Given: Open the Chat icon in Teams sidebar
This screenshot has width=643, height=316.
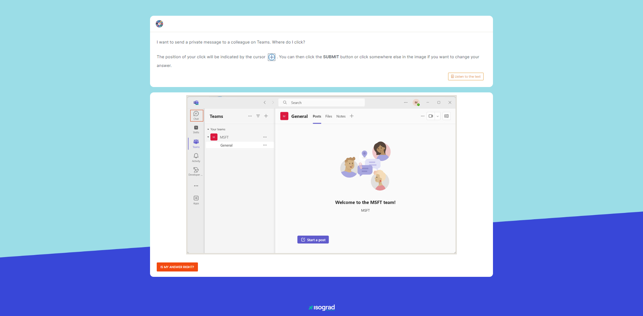Looking at the screenshot, I should click(196, 115).
